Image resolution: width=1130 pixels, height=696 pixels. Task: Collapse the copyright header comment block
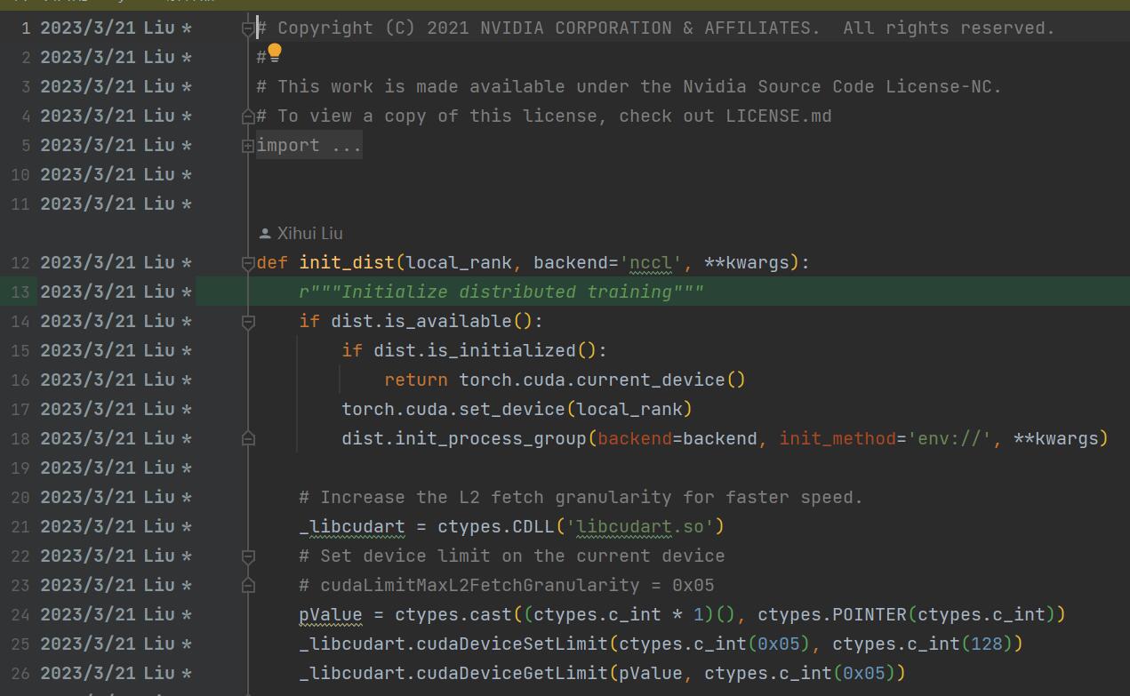pos(248,28)
